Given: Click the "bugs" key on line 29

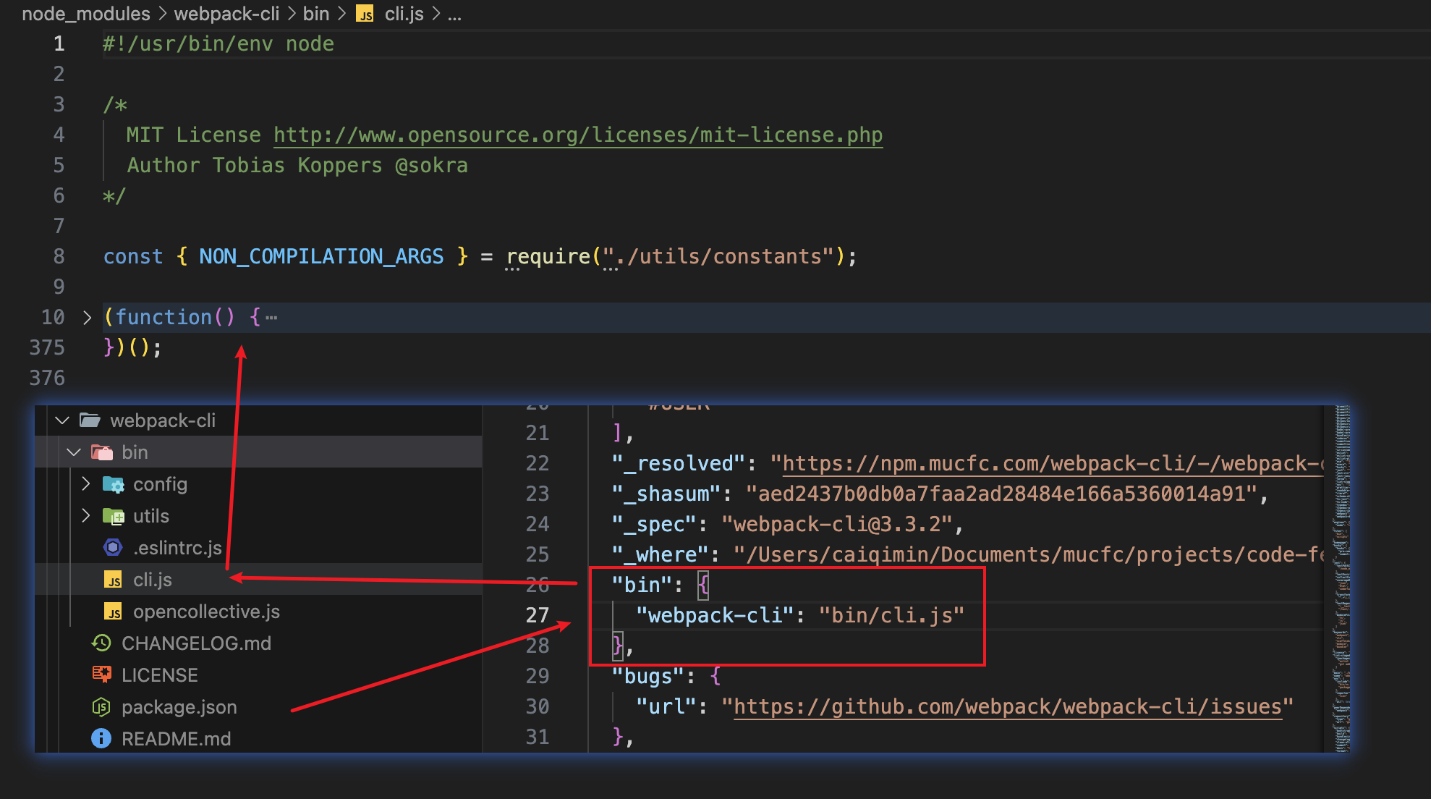Looking at the screenshot, I should pyautogui.click(x=648, y=677).
